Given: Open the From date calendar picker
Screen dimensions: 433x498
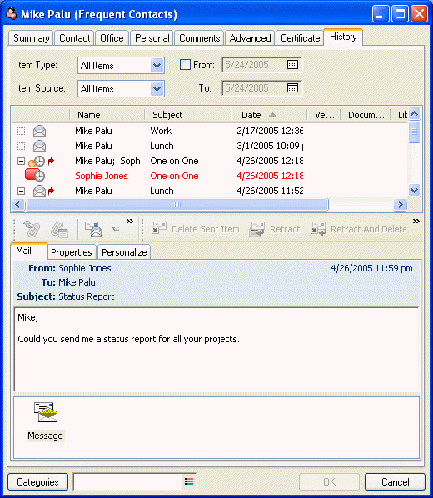Looking at the screenshot, I should pos(292,65).
